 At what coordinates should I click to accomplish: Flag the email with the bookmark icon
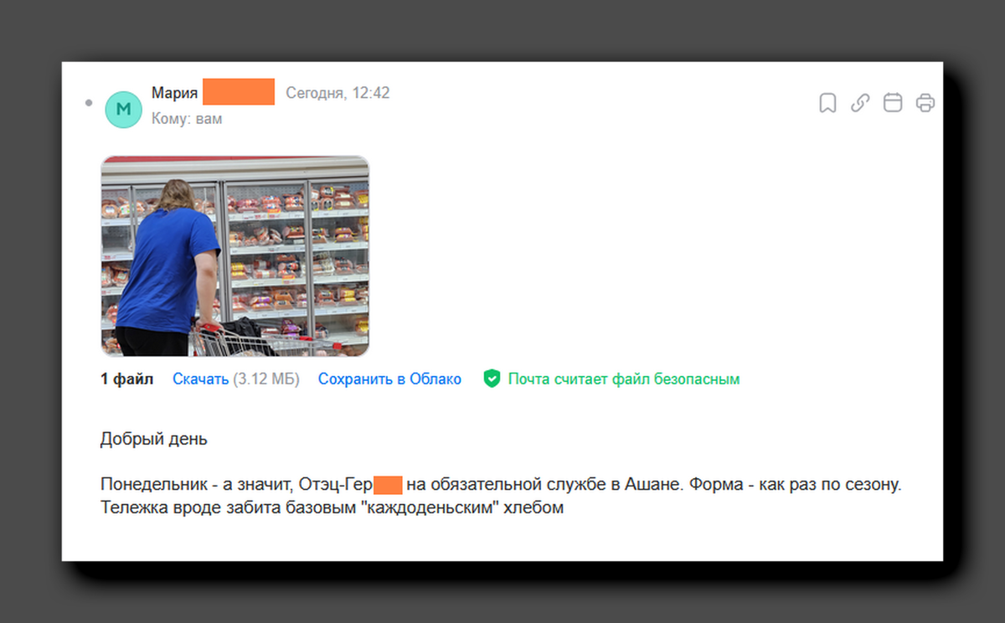click(x=827, y=102)
